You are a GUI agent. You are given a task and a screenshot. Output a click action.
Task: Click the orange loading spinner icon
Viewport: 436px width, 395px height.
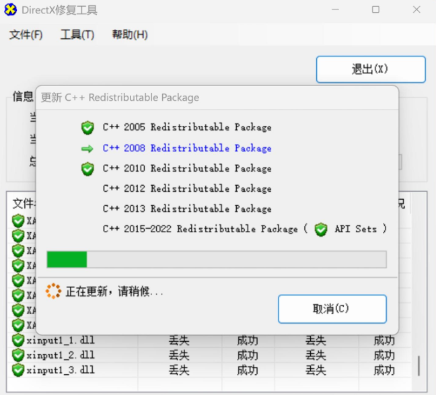pyautogui.click(x=53, y=291)
